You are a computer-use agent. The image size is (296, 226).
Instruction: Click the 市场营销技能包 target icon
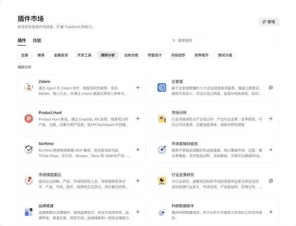[162, 150]
